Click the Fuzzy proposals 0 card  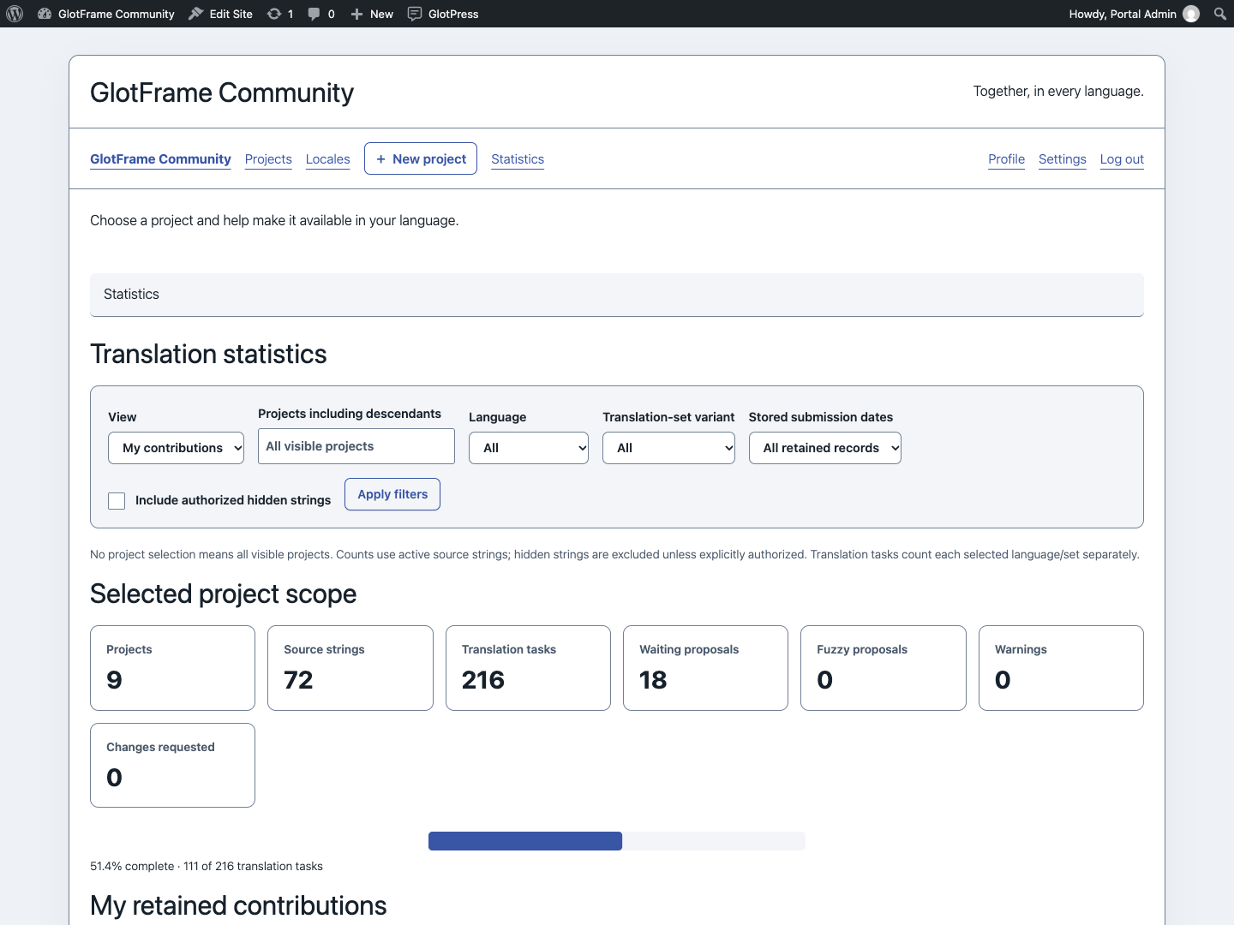coord(884,668)
